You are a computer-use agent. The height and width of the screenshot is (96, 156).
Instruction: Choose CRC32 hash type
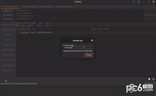point(38,25)
